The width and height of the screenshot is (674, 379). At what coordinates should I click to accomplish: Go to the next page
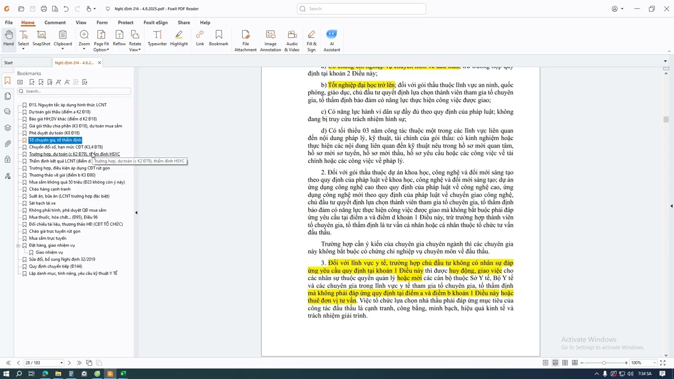pos(69,363)
